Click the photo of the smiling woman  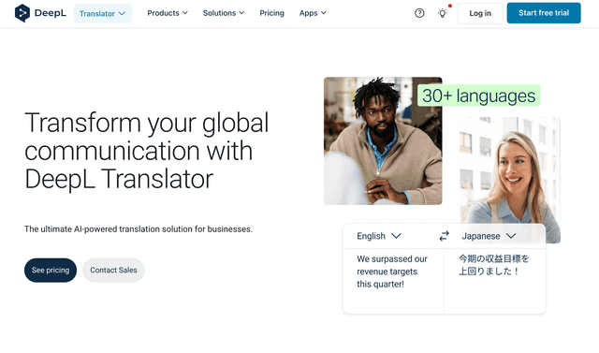point(510,170)
